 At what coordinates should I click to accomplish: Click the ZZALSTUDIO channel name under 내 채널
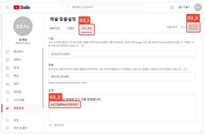(23, 43)
